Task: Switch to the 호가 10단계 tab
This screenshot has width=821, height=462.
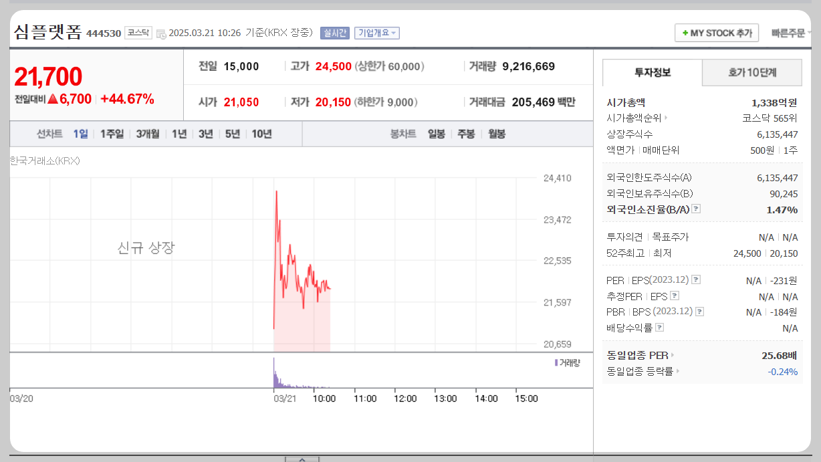Action: [752, 72]
